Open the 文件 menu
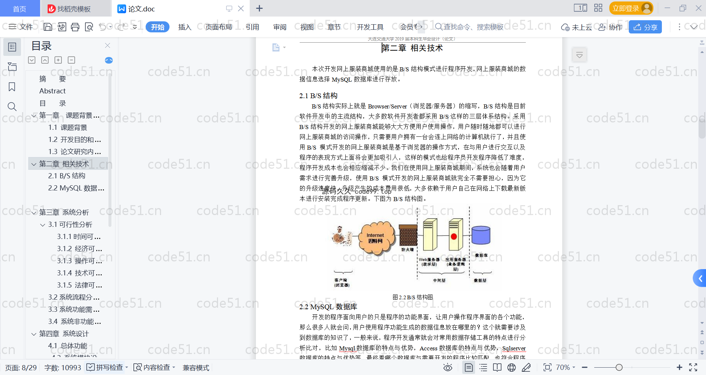 [x=21, y=27]
